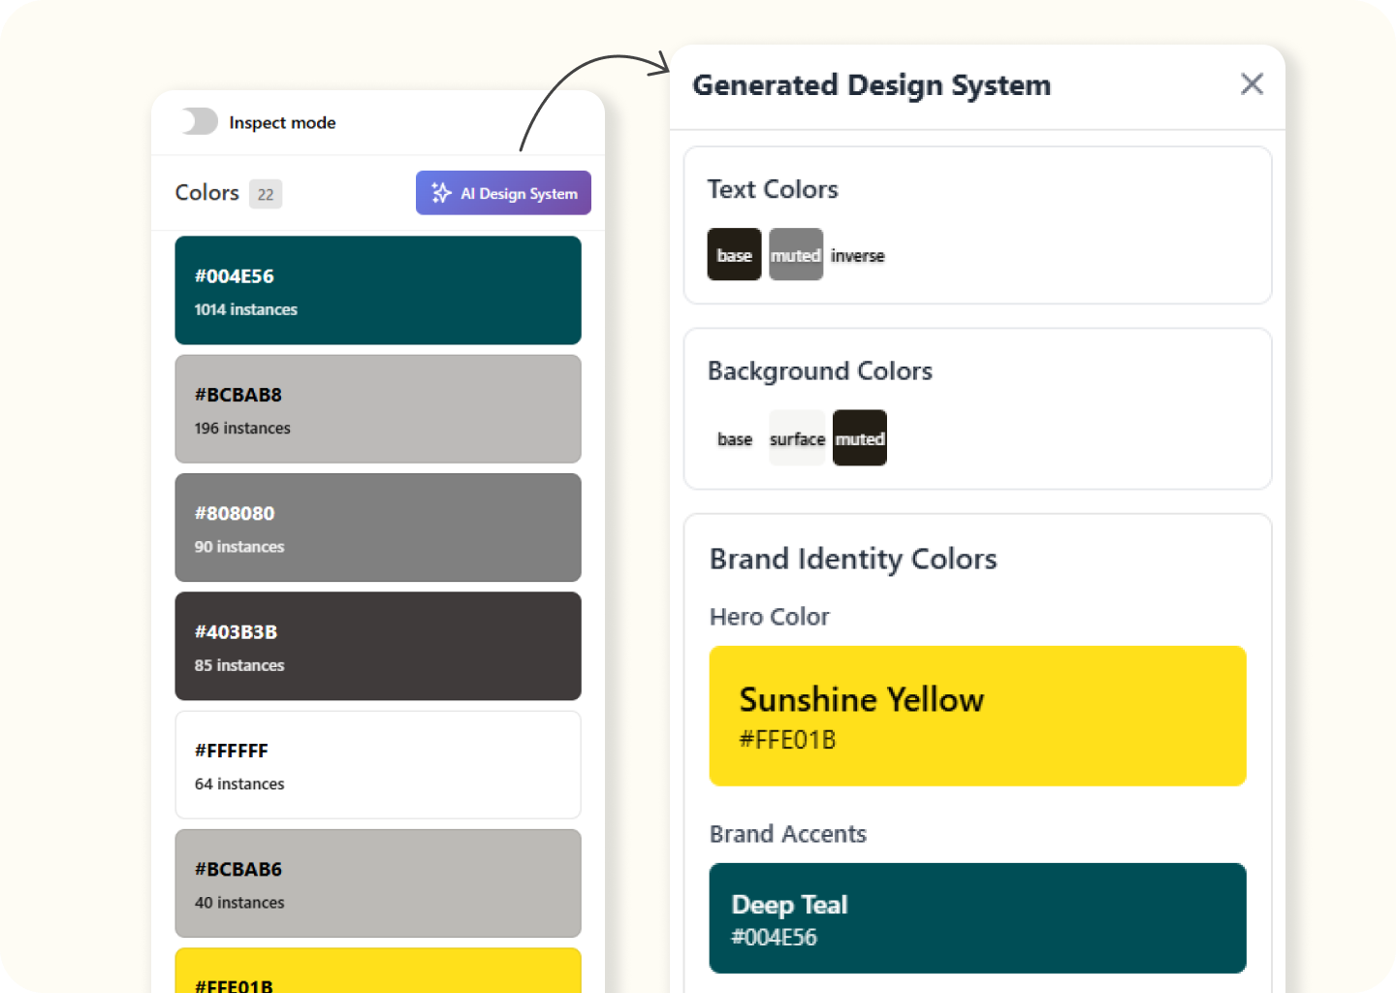The image size is (1396, 993).
Task: Click the base background color swatch
Action: pos(735,438)
